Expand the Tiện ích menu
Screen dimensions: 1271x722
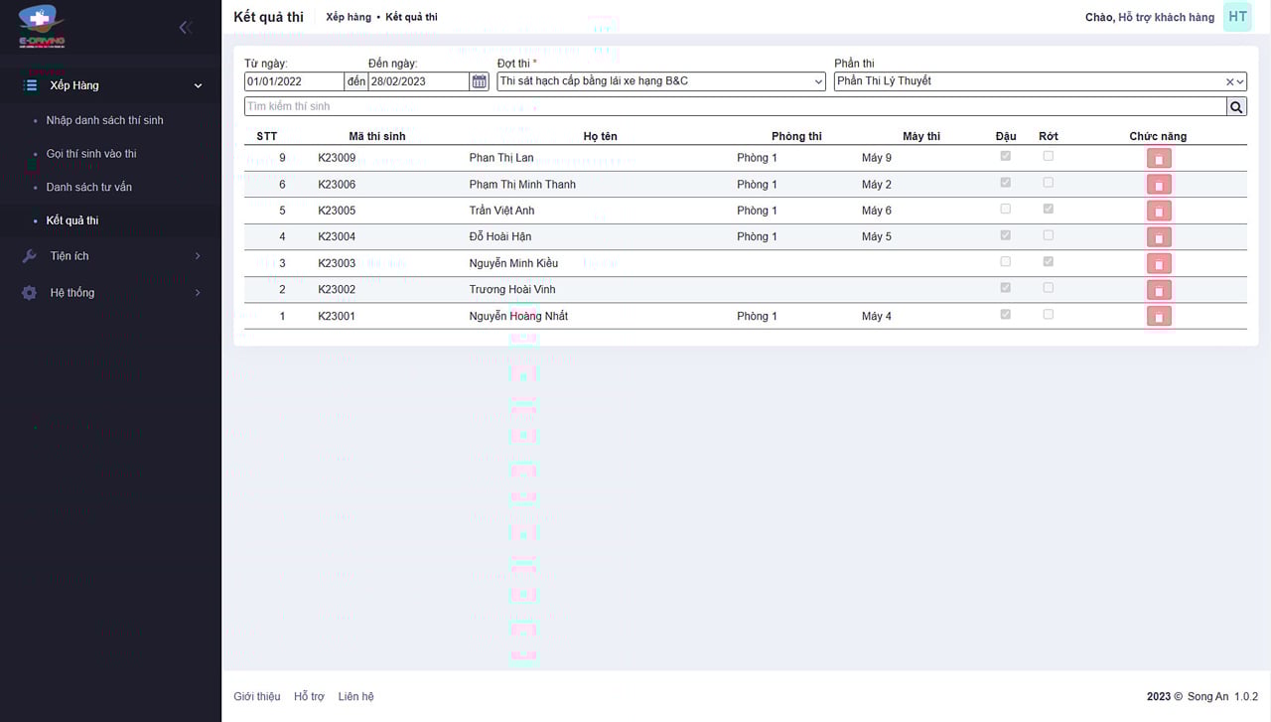pyautogui.click(x=111, y=256)
